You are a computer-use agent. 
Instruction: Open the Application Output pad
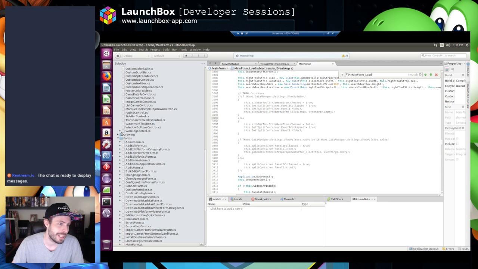tap(423, 249)
